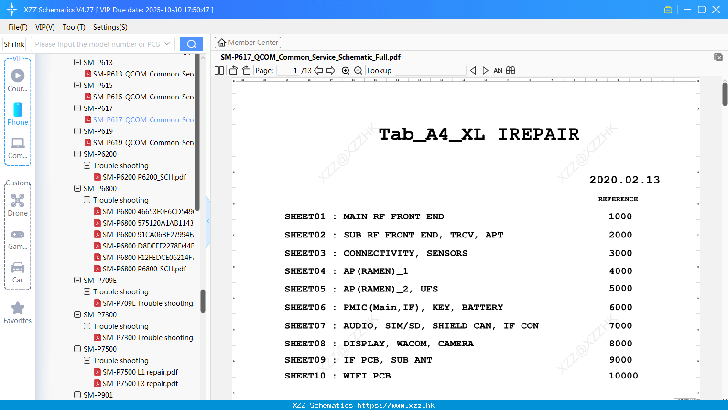Open the VIP(V) menu
The height and width of the screenshot is (410, 728).
tap(45, 27)
